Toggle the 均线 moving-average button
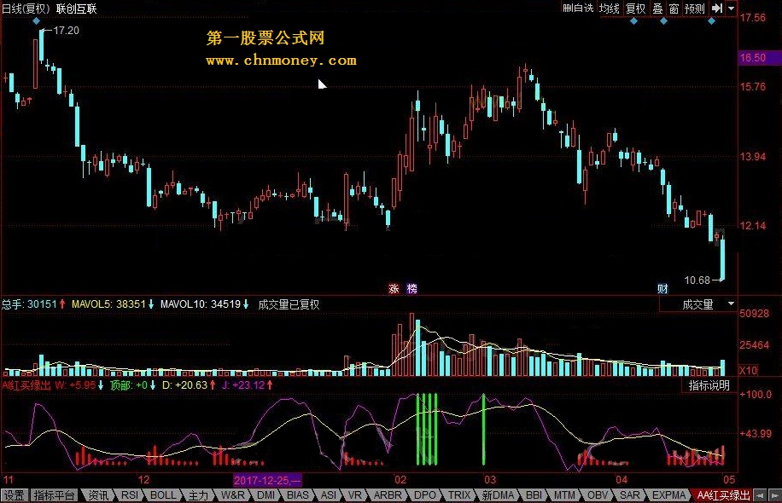This screenshot has height=503, width=782. click(609, 8)
